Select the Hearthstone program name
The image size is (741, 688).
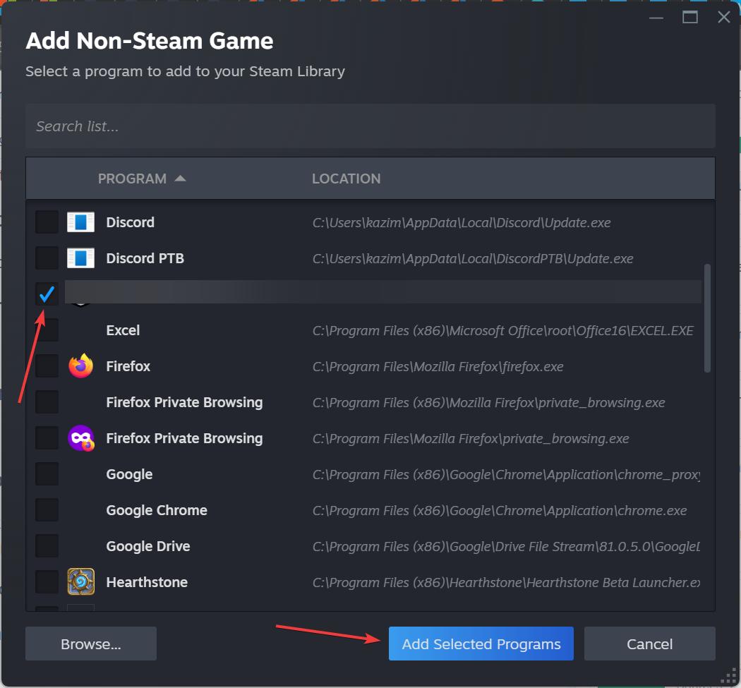tap(147, 582)
